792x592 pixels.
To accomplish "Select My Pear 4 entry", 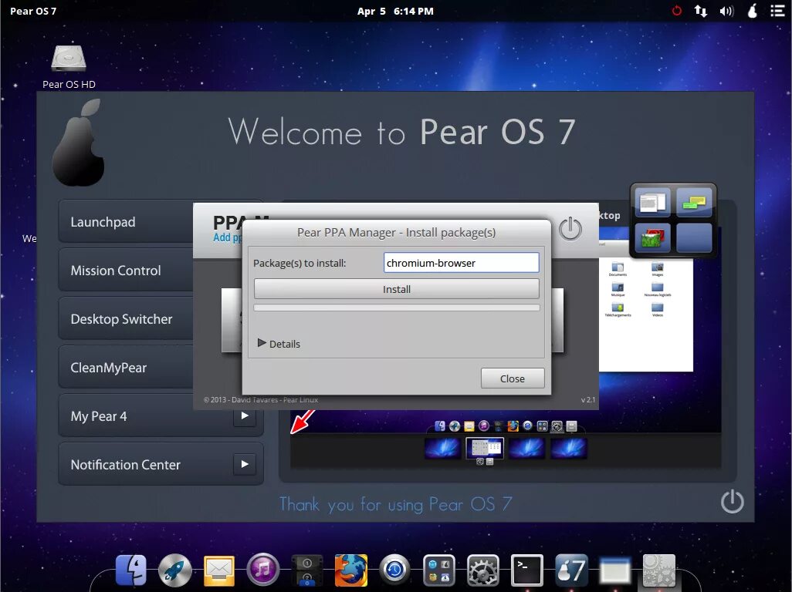I will click(161, 415).
